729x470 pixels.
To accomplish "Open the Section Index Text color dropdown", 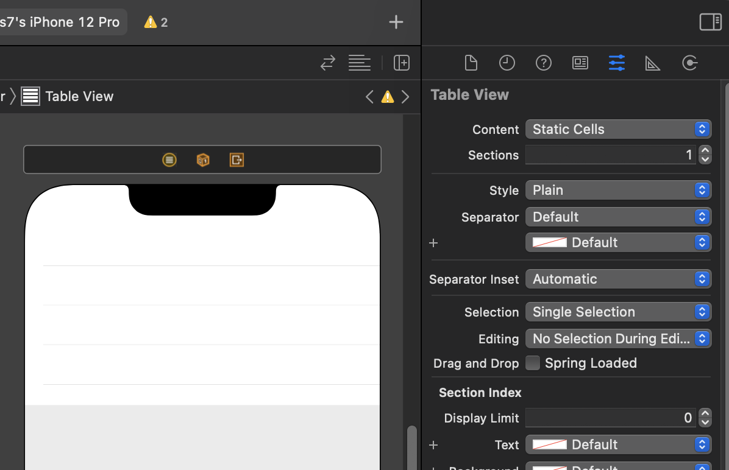I will coord(618,444).
